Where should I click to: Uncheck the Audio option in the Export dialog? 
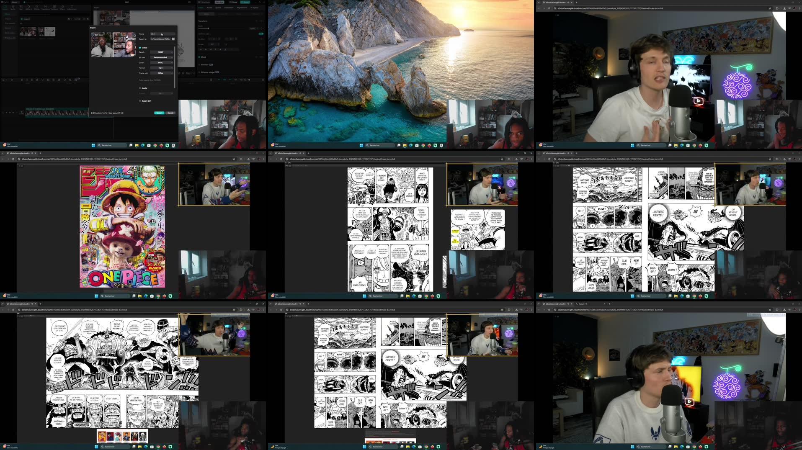139,88
